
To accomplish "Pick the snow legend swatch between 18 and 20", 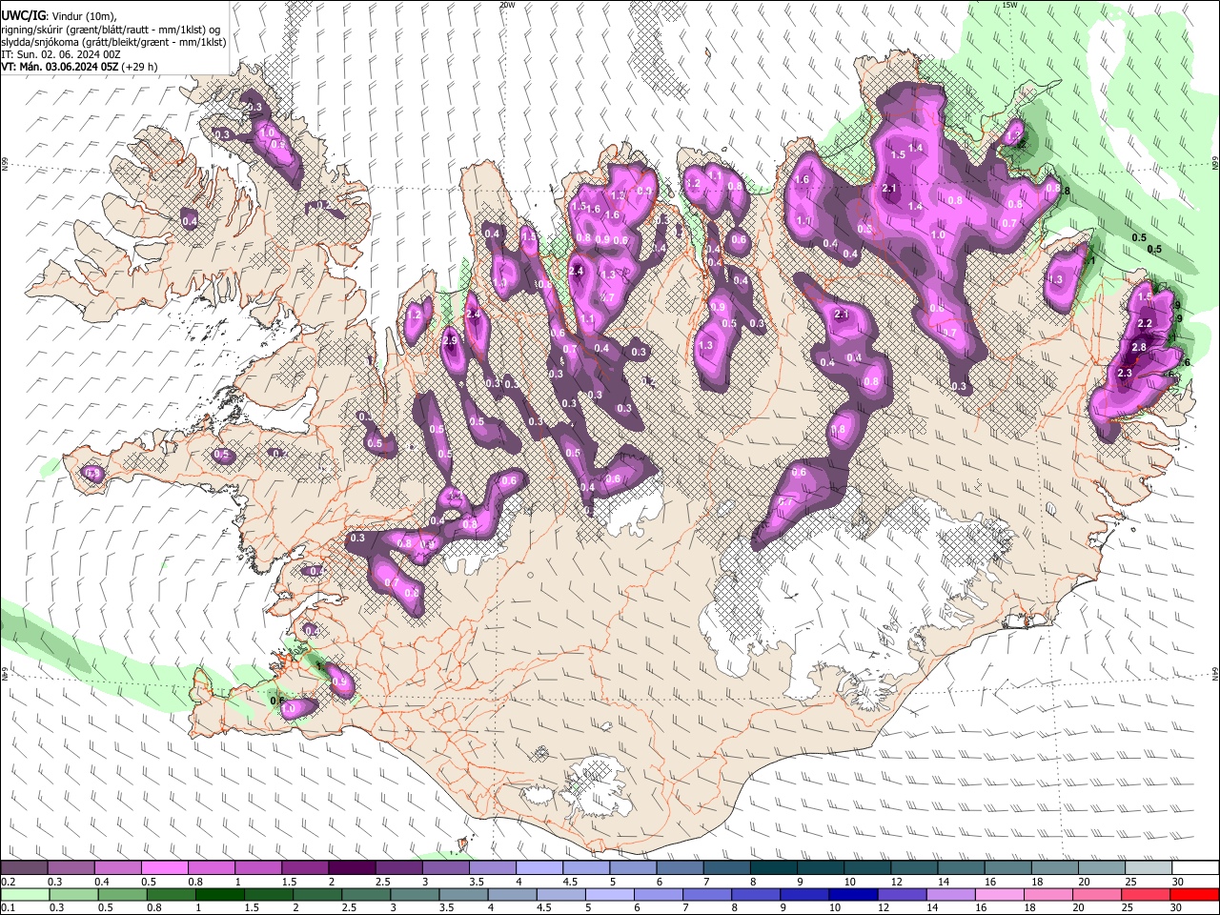I will click(1054, 868).
